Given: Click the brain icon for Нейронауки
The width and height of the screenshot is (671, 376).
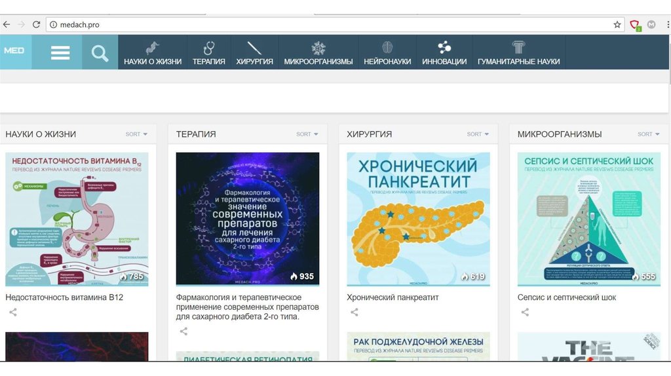Looking at the screenshot, I should tap(387, 47).
